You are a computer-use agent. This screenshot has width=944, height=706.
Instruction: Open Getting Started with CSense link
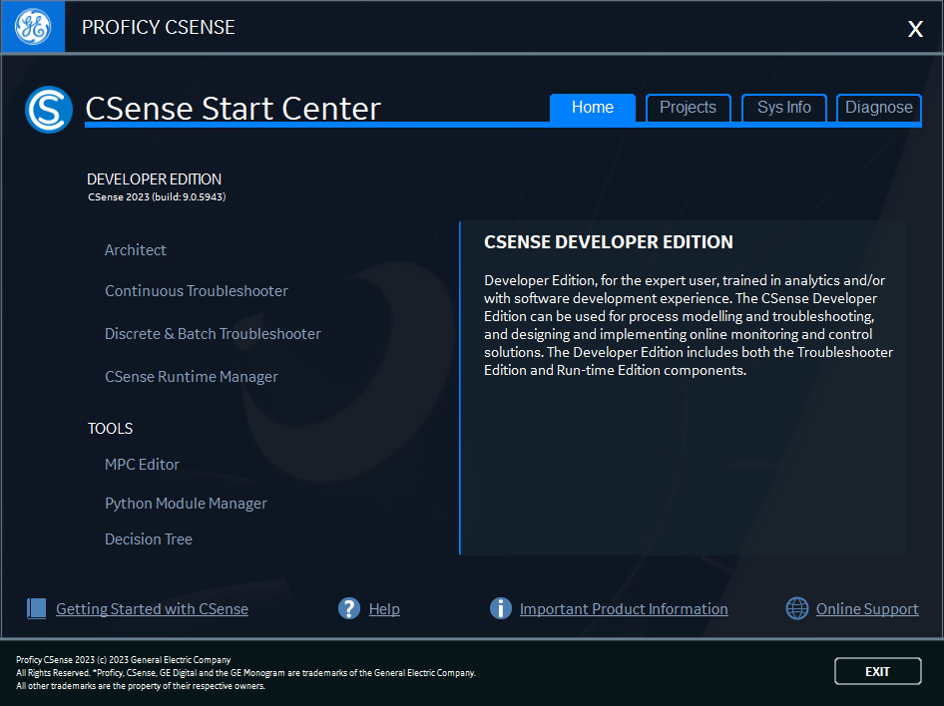(152, 609)
